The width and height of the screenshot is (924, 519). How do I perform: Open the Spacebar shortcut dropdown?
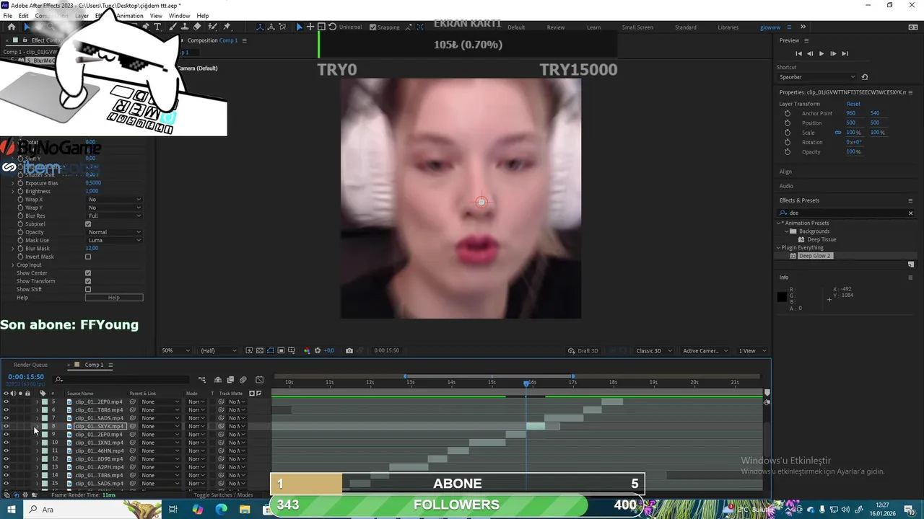click(816, 76)
